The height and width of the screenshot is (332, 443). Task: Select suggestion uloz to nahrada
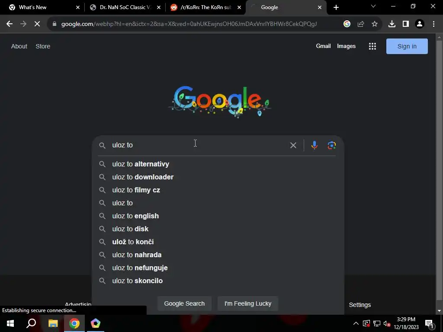218,255
